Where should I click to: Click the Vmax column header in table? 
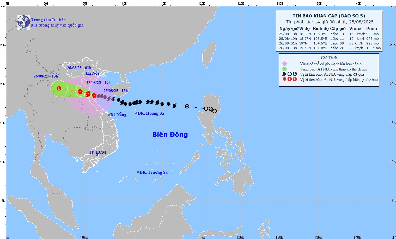coord(355,29)
